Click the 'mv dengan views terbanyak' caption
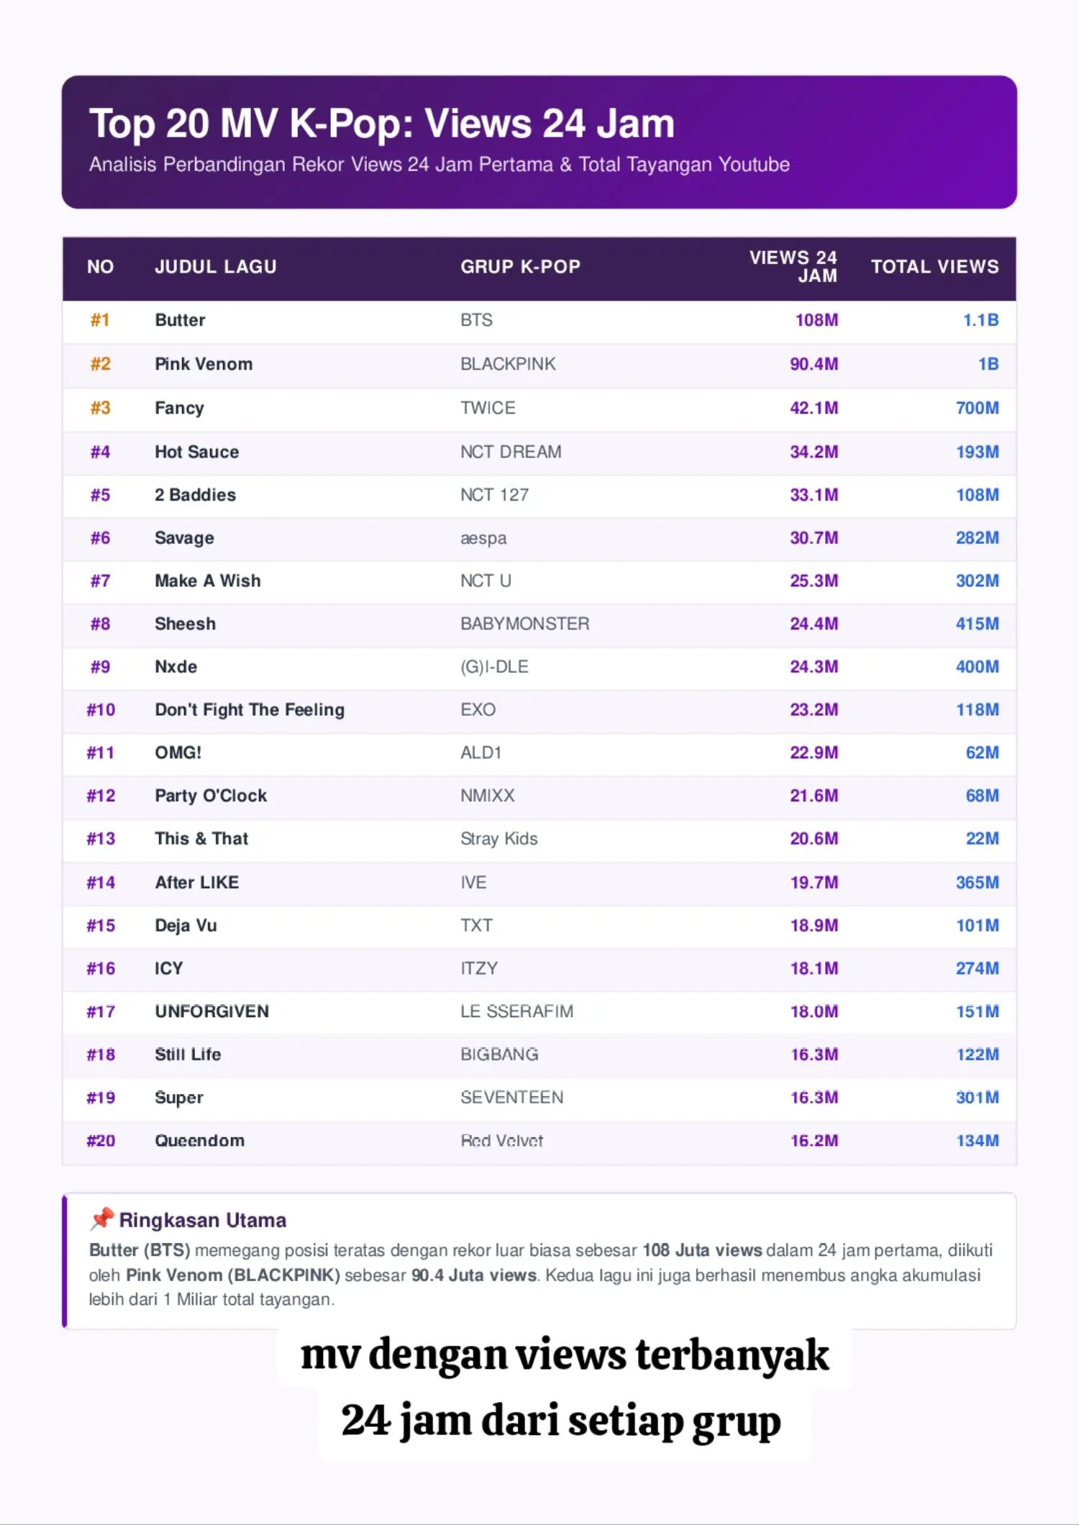 coord(565,1355)
